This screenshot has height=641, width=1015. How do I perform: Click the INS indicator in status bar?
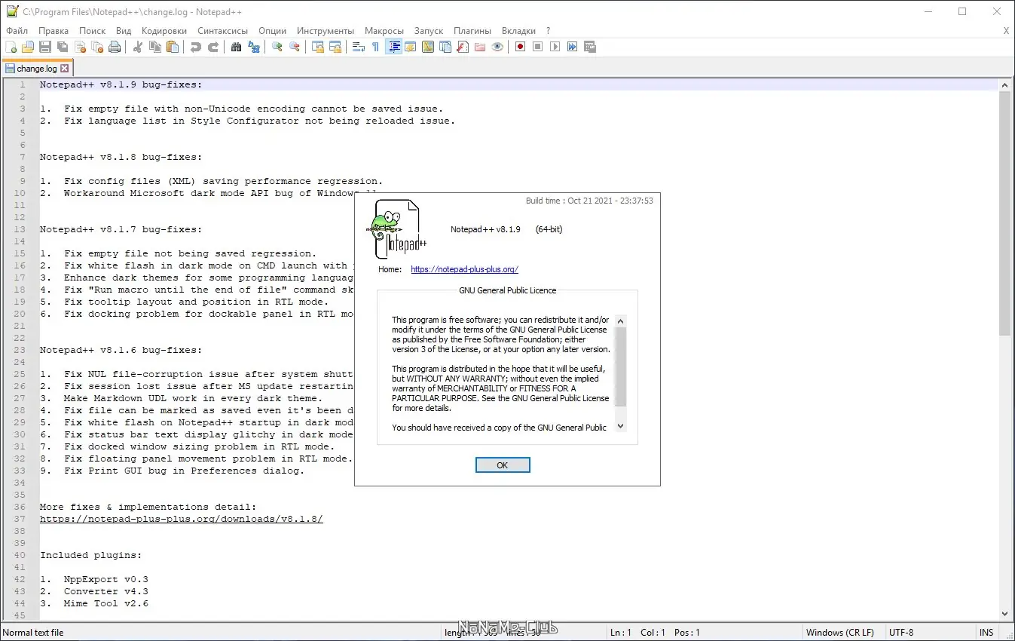pos(986,633)
